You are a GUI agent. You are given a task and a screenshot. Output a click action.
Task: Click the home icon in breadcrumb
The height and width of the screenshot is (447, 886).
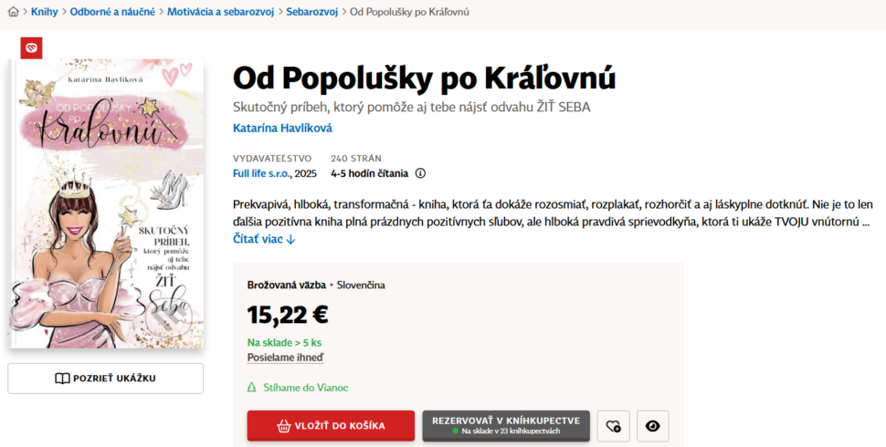coord(13,12)
